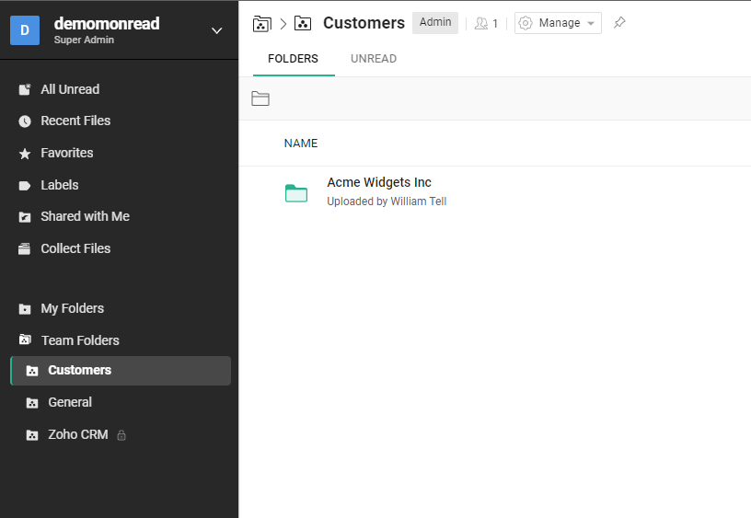This screenshot has width=751, height=518.
Task: Select the FOLDERS tab
Action: point(293,58)
